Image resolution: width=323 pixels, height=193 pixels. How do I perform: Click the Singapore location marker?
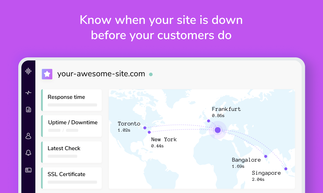[286, 169]
